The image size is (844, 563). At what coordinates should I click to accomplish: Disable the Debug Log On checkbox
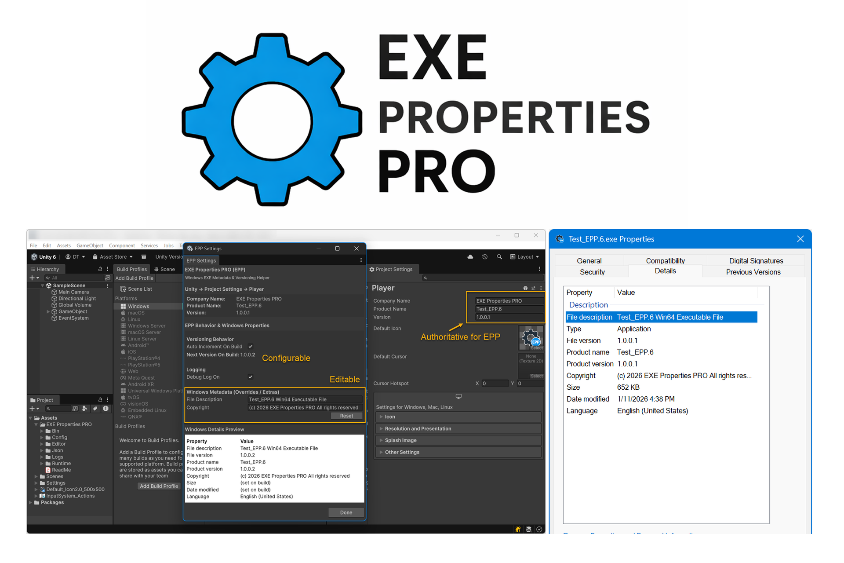250,377
